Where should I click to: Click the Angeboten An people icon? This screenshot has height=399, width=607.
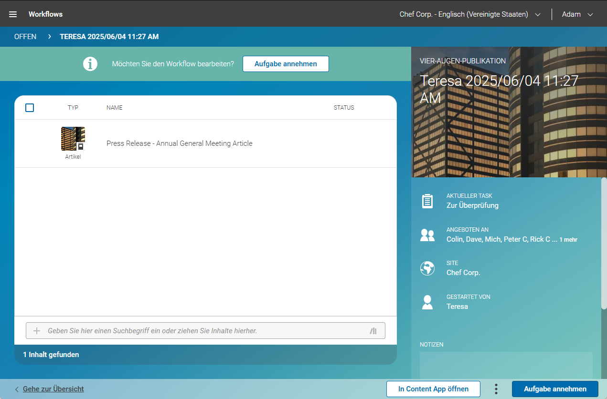click(x=427, y=235)
